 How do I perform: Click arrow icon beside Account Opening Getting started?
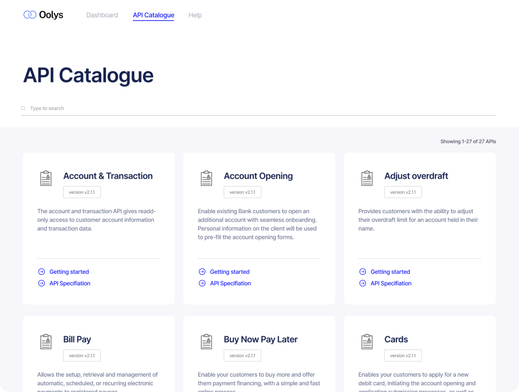coord(202,272)
